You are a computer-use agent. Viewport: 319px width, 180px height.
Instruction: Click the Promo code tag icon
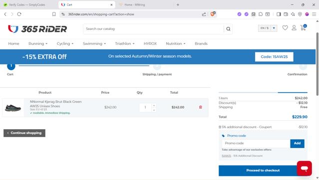[223, 136]
